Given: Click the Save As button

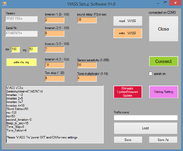Looking at the screenshot, I should point(163,140).
